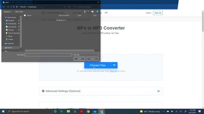
Task: Click the Open button in dialog
Action: (x=79, y=59)
